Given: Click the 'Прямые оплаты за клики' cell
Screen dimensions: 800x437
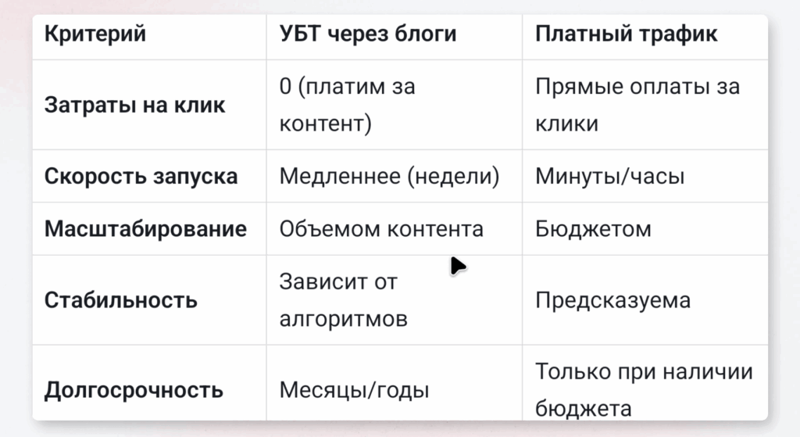Looking at the screenshot, I should click(x=637, y=105).
